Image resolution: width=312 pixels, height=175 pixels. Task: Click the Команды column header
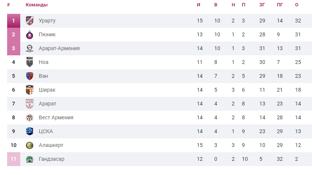36,5
